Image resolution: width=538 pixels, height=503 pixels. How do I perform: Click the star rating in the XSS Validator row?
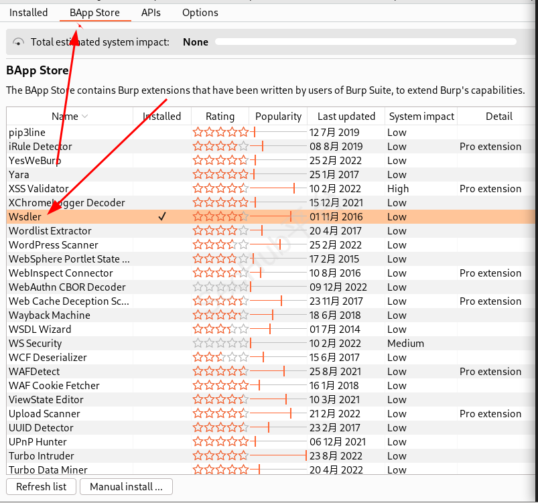(x=220, y=189)
